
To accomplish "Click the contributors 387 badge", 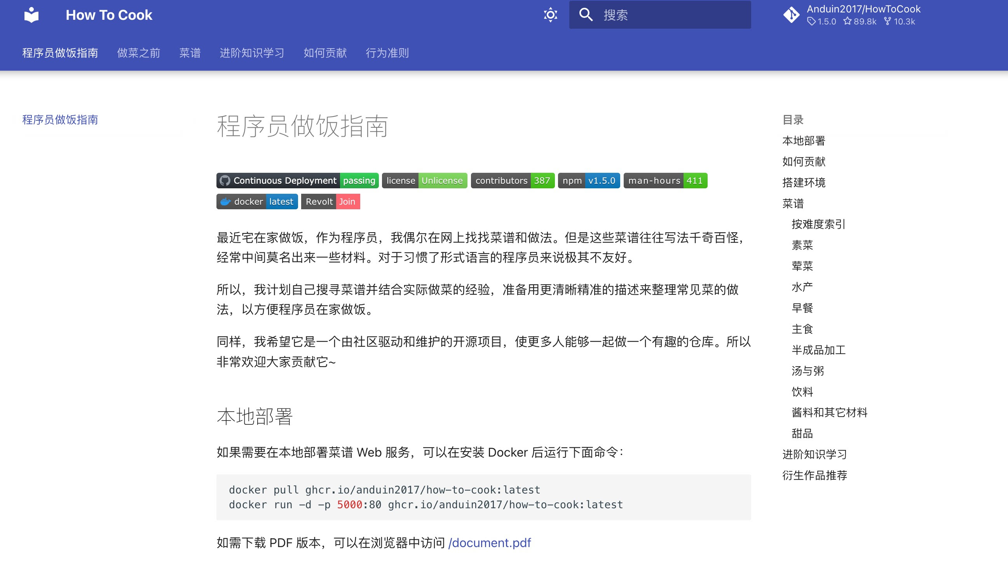I will (x=513, y=181).
